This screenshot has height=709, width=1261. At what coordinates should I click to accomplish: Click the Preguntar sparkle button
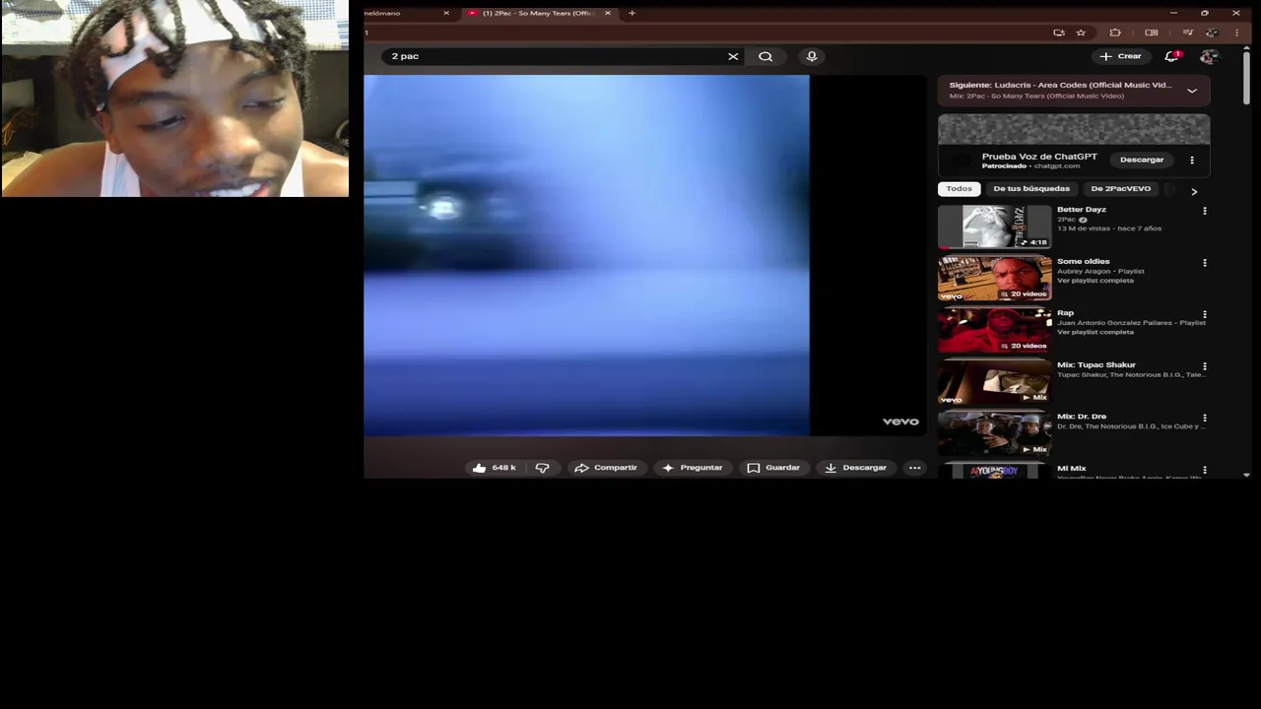point(693,468)
